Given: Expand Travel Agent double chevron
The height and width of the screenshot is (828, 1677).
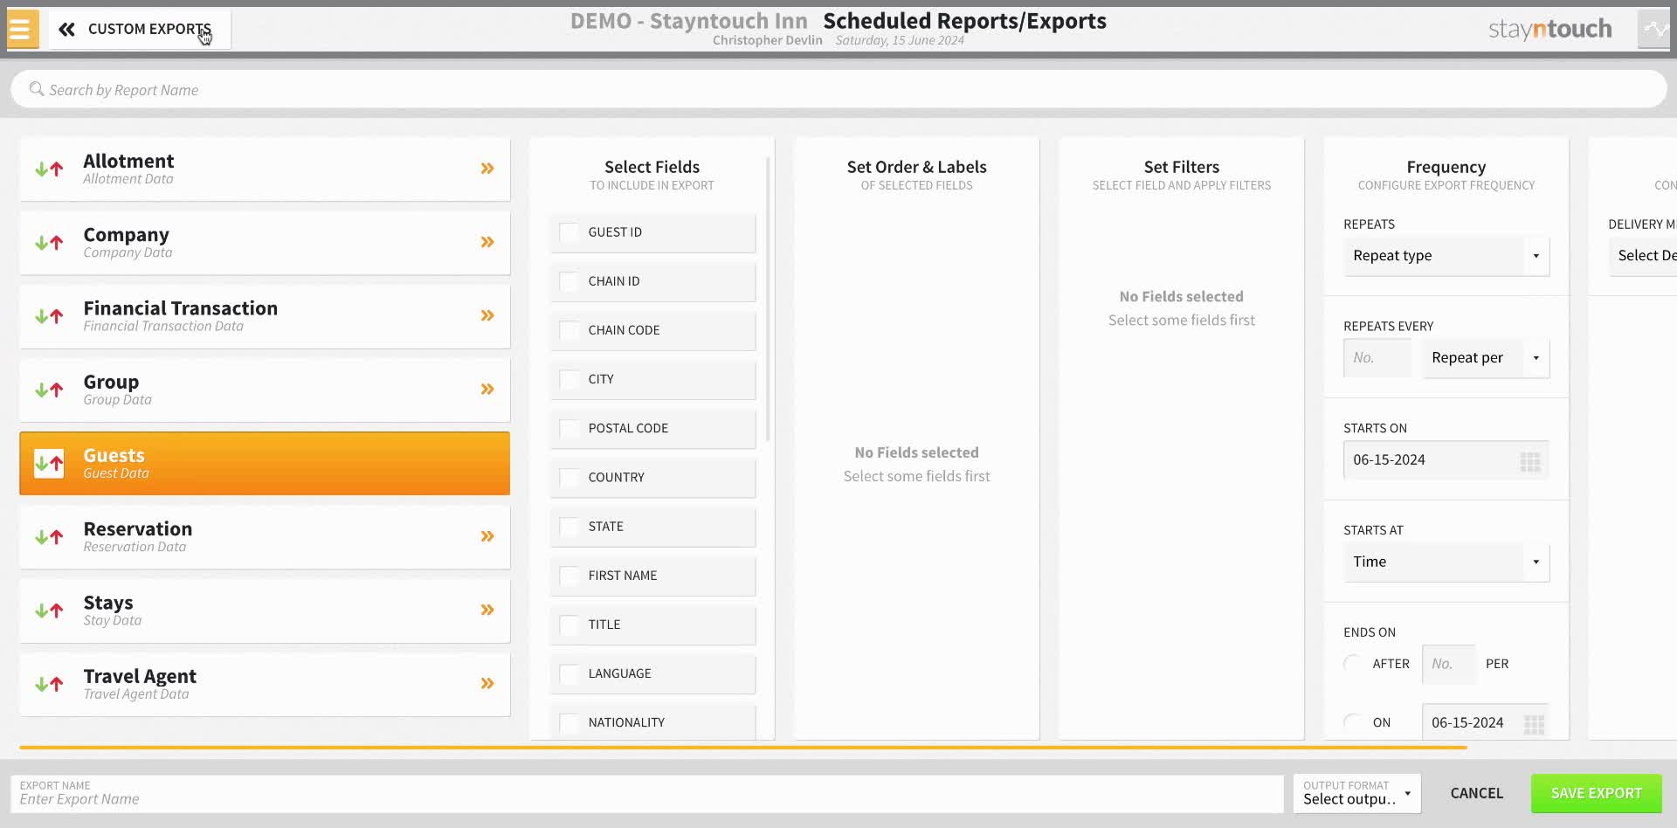Looking at the screenshot, I should point(487,683).
